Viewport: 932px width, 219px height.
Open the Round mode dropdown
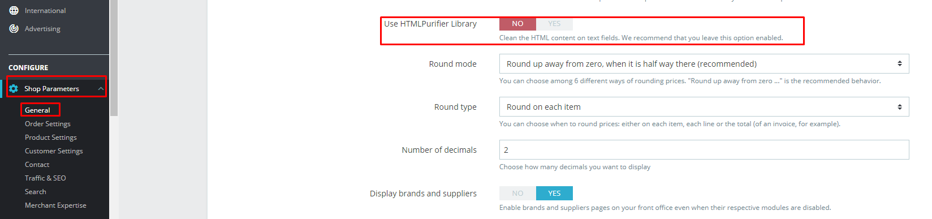tap(704, 64)
